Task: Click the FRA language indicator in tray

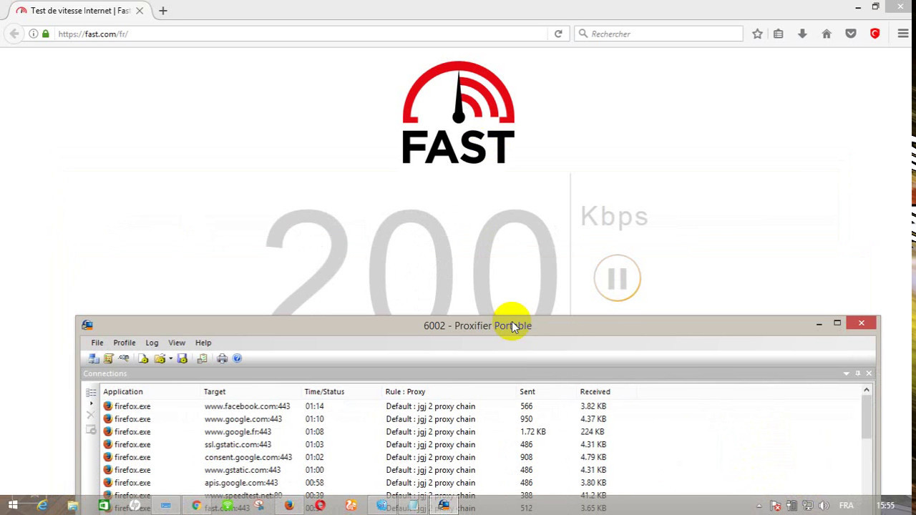Action: [x=846, y=506]
